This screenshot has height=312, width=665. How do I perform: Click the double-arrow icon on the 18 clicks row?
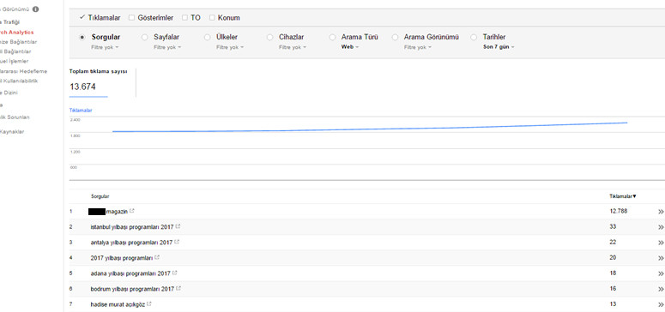pyautogui.click(x=661, y=273)
